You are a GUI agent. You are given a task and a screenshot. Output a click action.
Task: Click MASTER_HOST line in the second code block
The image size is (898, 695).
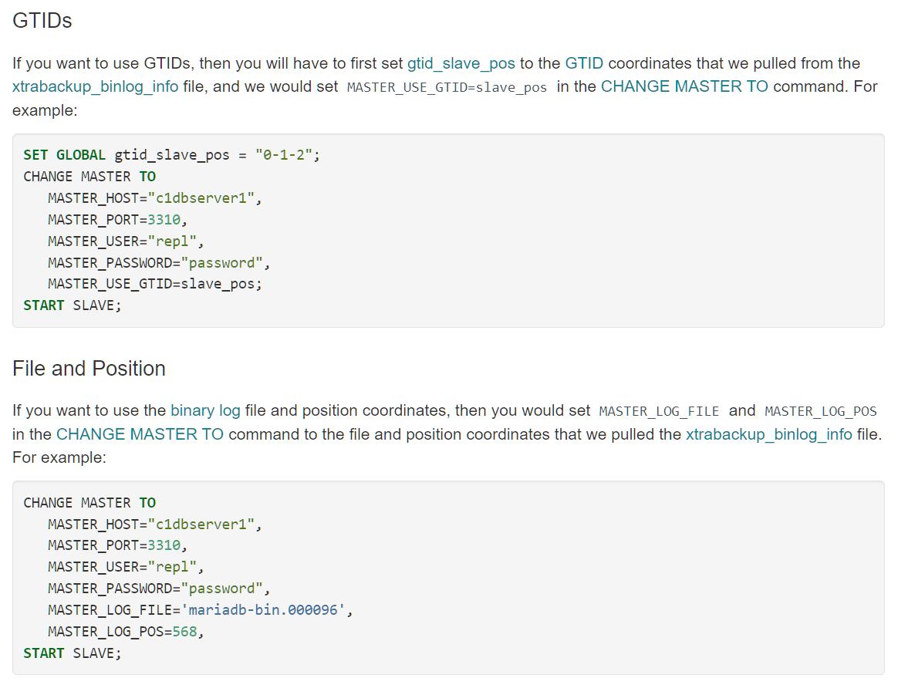point(154,525)
